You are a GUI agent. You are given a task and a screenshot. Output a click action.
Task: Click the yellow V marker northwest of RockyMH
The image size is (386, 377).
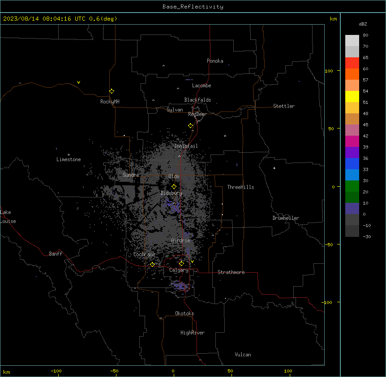[78, 82]
